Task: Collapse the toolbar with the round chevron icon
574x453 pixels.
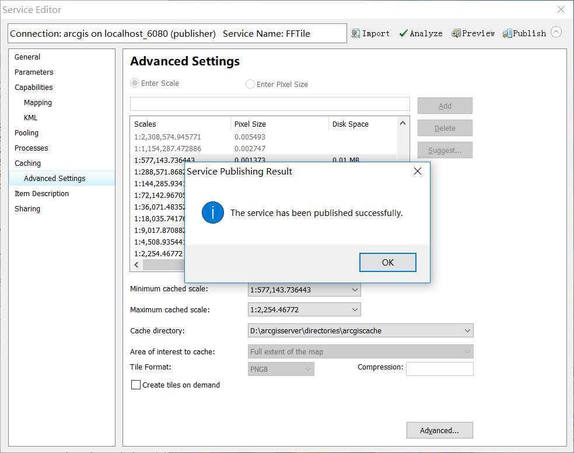Action: (x=556, y=32)
